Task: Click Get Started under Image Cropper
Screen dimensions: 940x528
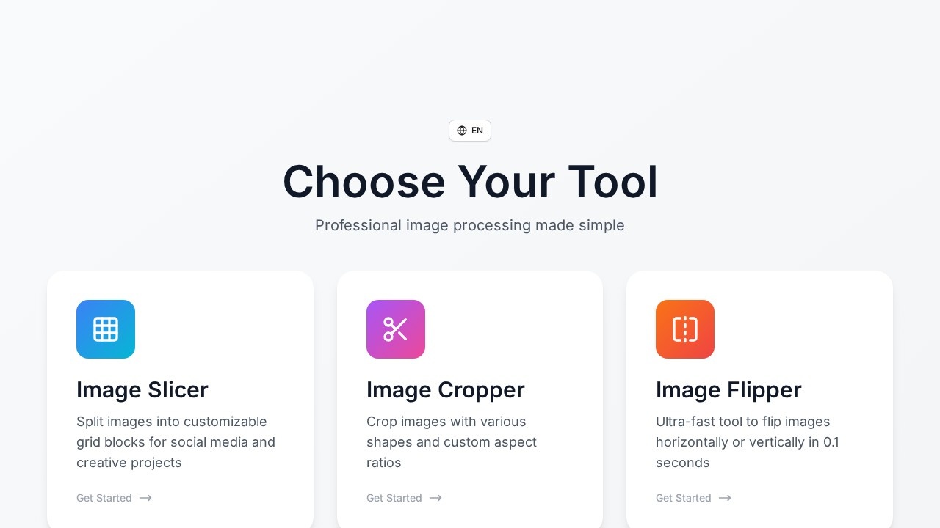Action: [394, 498]
